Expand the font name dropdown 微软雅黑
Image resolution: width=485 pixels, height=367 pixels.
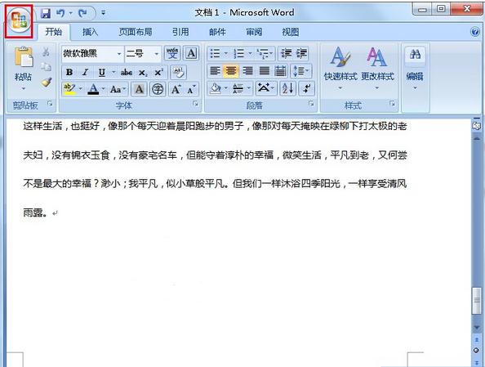point(119,54)
